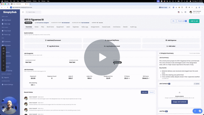Click the Scheduled status badge under the title
The height and width of the screenshot is (115, 204).
(28, 23)
